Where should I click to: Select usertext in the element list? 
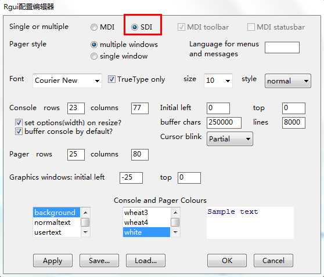[56, 232]
